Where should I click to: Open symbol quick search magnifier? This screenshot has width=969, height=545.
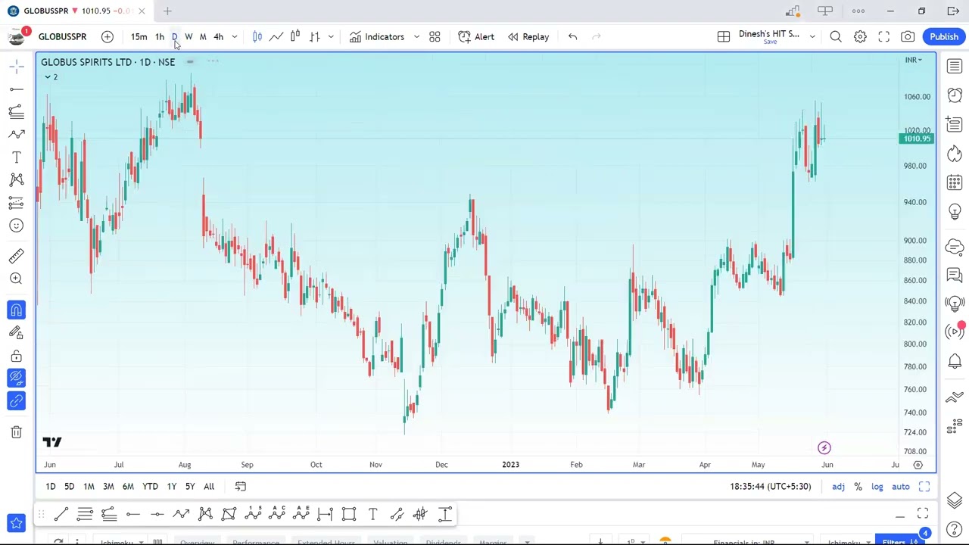(836, 36)
